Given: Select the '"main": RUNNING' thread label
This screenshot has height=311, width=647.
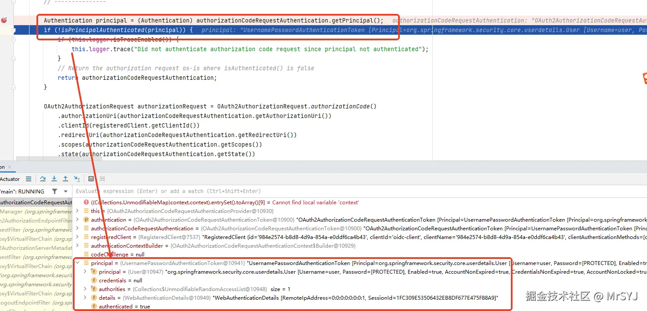Looking at the screenshot, I should point(22,191).
